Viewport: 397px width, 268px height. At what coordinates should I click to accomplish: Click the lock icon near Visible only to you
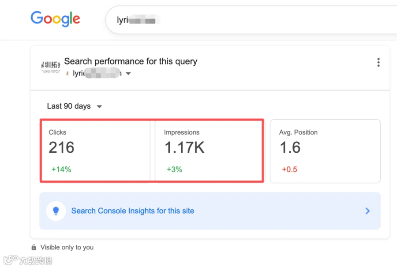pos(34,247)
